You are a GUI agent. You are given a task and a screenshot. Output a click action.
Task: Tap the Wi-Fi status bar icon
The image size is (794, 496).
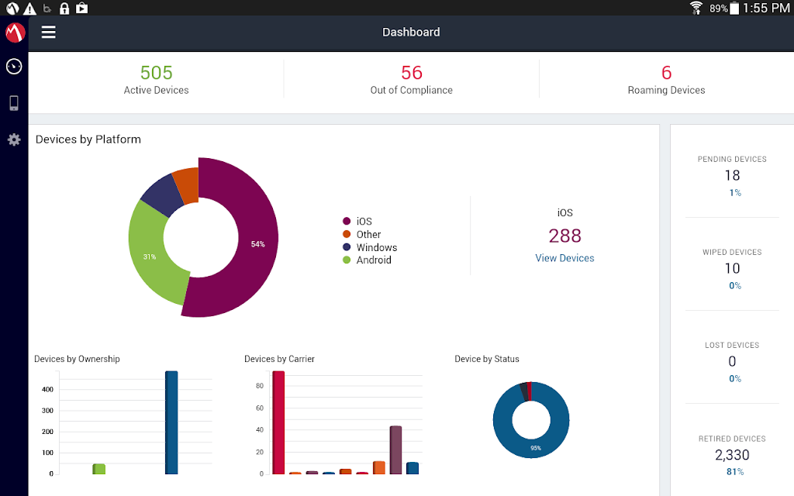[x=696, y=8]
